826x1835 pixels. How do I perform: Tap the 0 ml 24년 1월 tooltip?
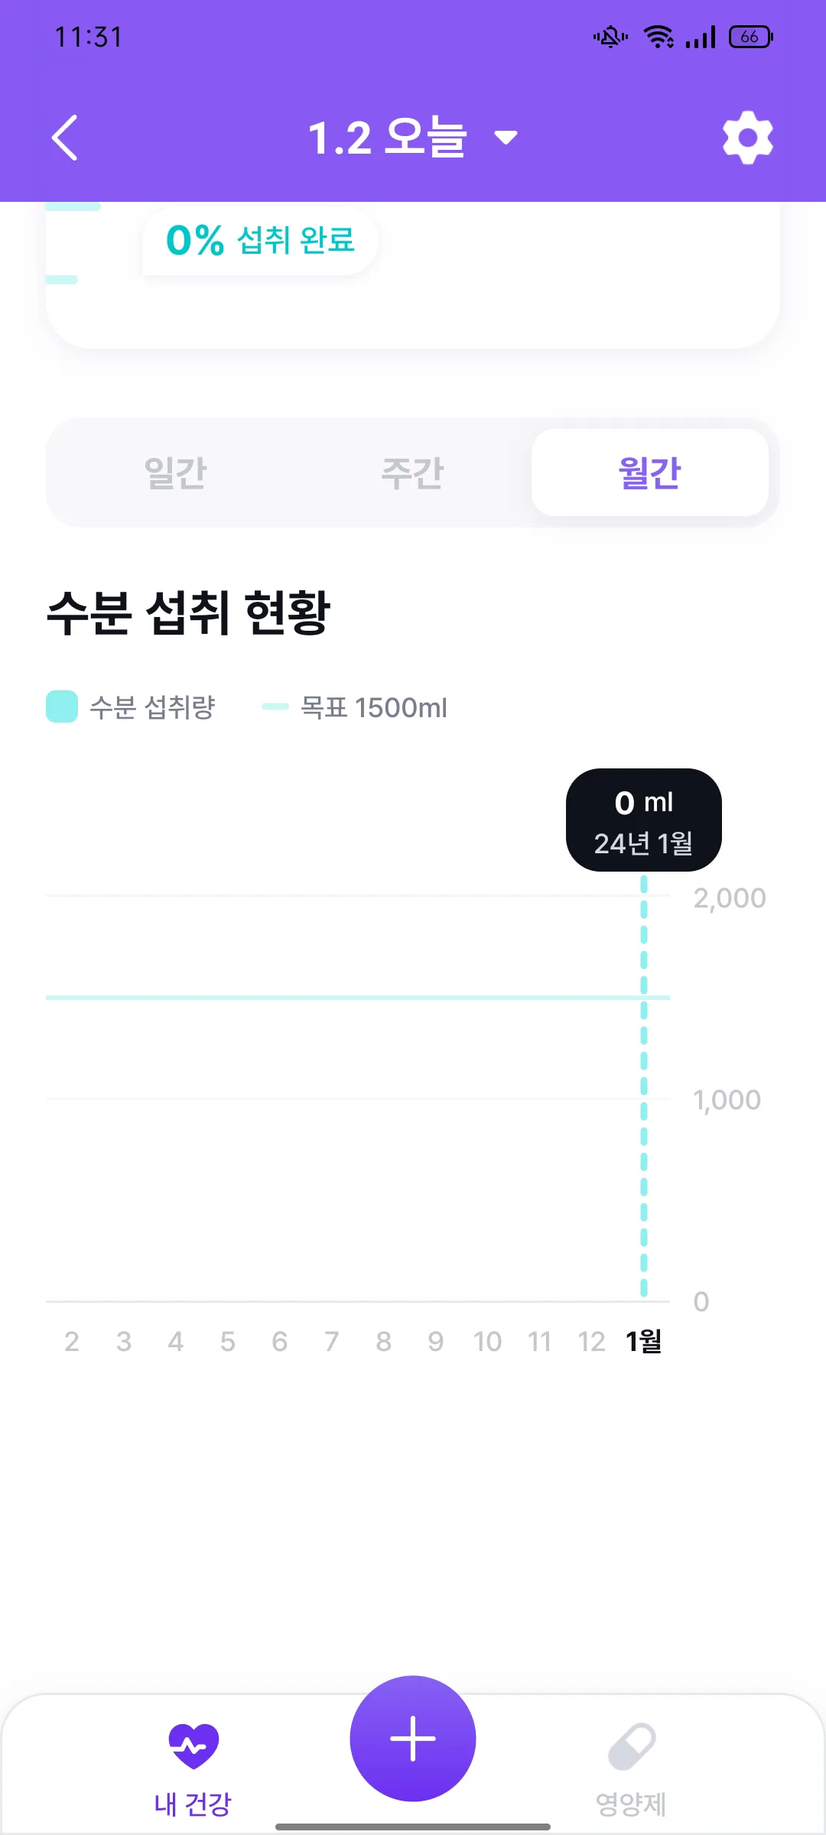[644, 820]
